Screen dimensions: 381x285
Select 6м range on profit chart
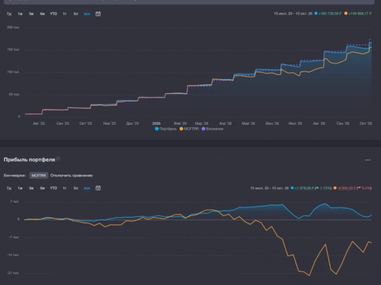pos(43,188)
